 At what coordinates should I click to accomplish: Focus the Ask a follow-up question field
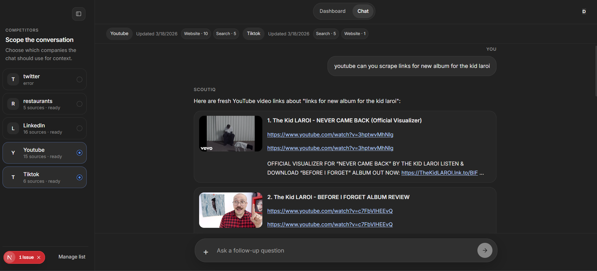click(x=344, y=251)
